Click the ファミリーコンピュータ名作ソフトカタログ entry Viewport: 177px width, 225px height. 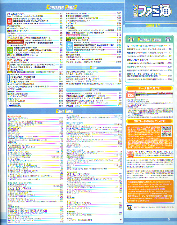coord(94,62)
